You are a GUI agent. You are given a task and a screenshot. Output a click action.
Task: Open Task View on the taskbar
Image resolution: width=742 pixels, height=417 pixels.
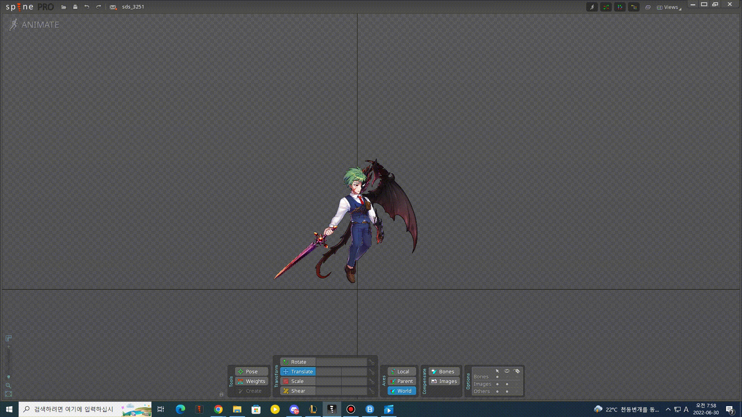coord(161,409)
